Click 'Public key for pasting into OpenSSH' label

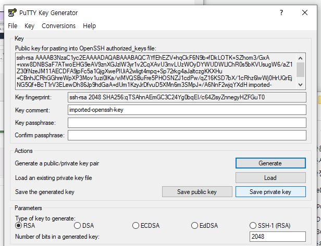point(85,48)
